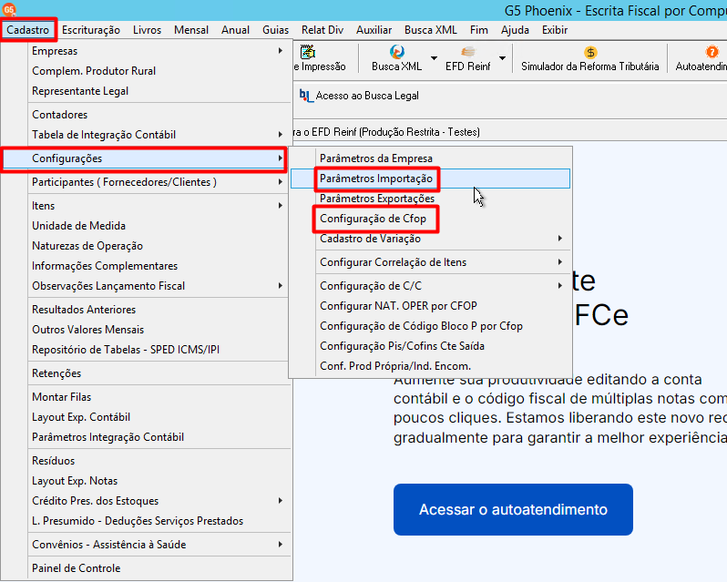Choose Configurar NAT. OPER por CFOP
Image resolution: width=727 pixels, height=582 pixels.
pos(430,306)
